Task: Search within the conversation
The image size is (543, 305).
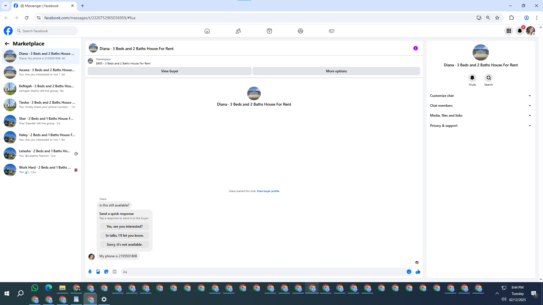Action: [488, 78]
